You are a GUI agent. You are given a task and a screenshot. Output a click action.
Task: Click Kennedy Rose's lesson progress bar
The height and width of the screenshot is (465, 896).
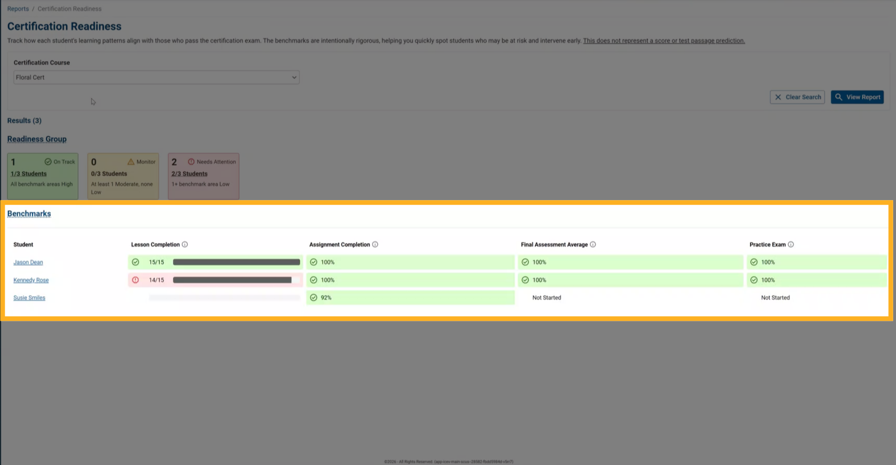(x=237, y=280)
